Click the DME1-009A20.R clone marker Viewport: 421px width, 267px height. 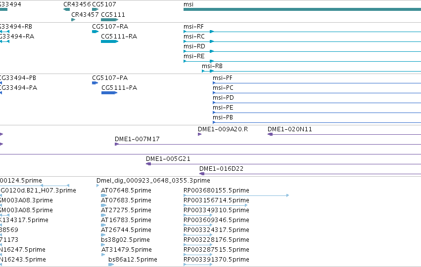(x=199, y=134)
